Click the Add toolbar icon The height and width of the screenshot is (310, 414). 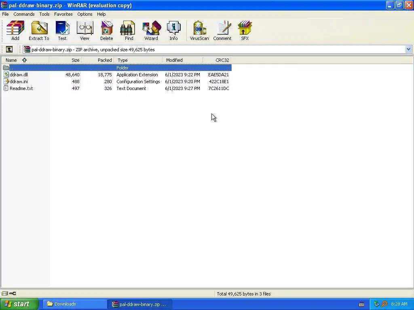pyautogui.click(x=15, y=31)
